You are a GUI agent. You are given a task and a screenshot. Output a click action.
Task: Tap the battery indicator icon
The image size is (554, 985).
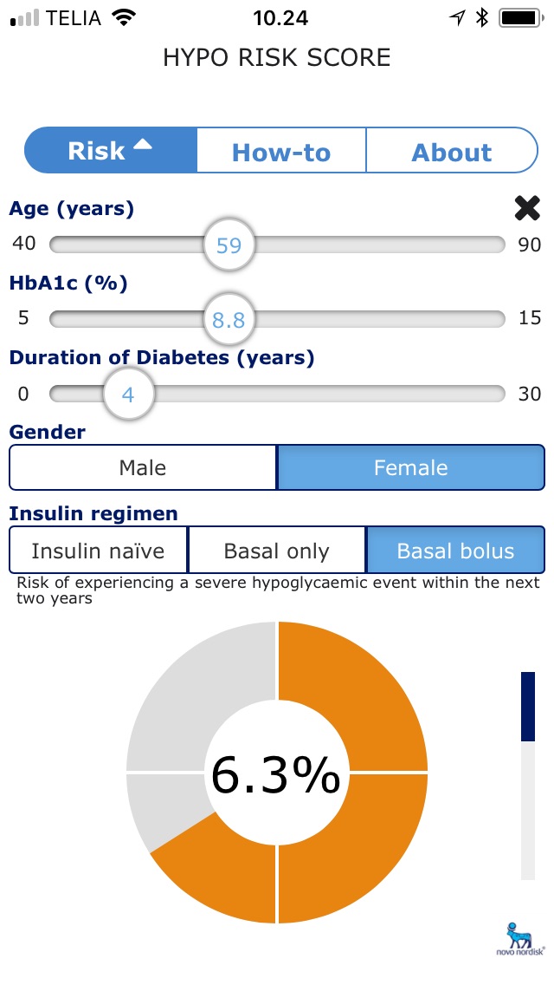(521, 17)
